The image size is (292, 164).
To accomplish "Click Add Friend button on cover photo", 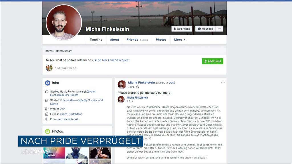I will tap(182, 29).
